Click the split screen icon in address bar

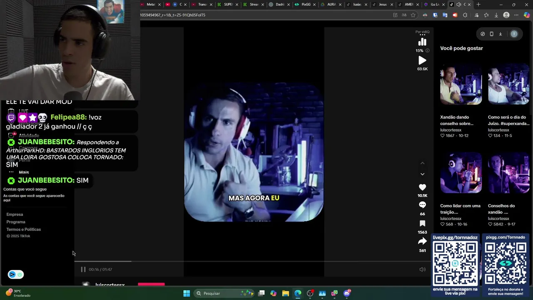pyautogui.click(x=395, y=15)
